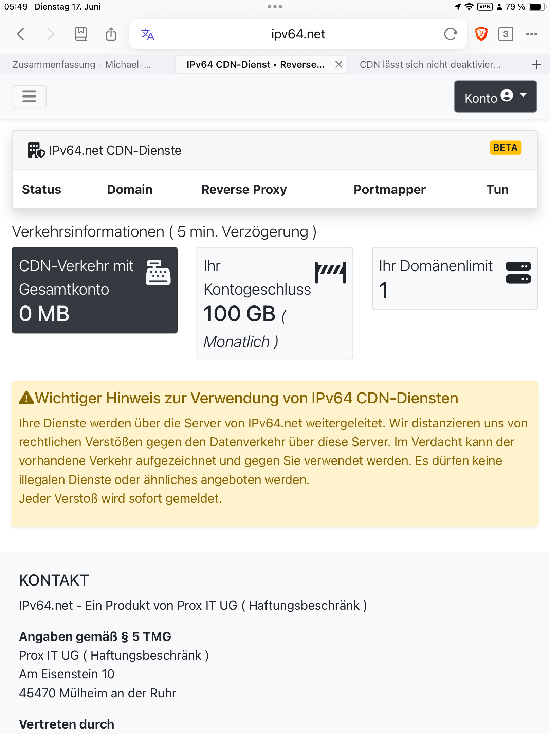The height and width of the screenshot is (734, 550).
Task: Switch to Reverse Proxy section
Action: coord(244,189)
